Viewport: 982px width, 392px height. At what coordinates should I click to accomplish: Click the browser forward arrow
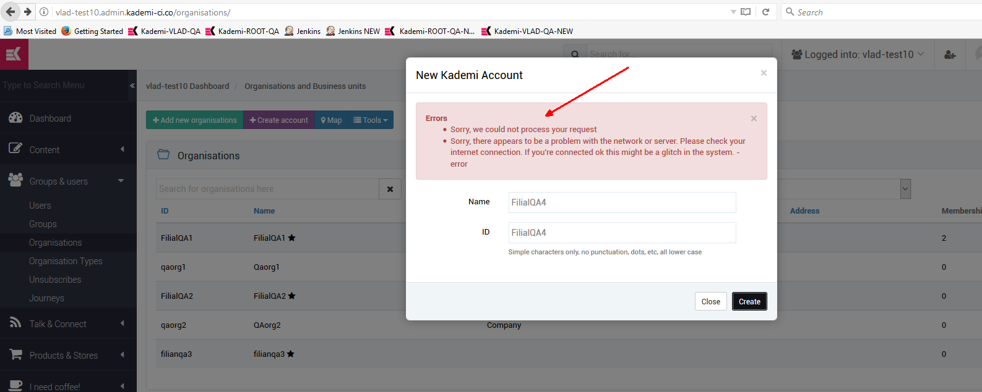pos(27,12)
